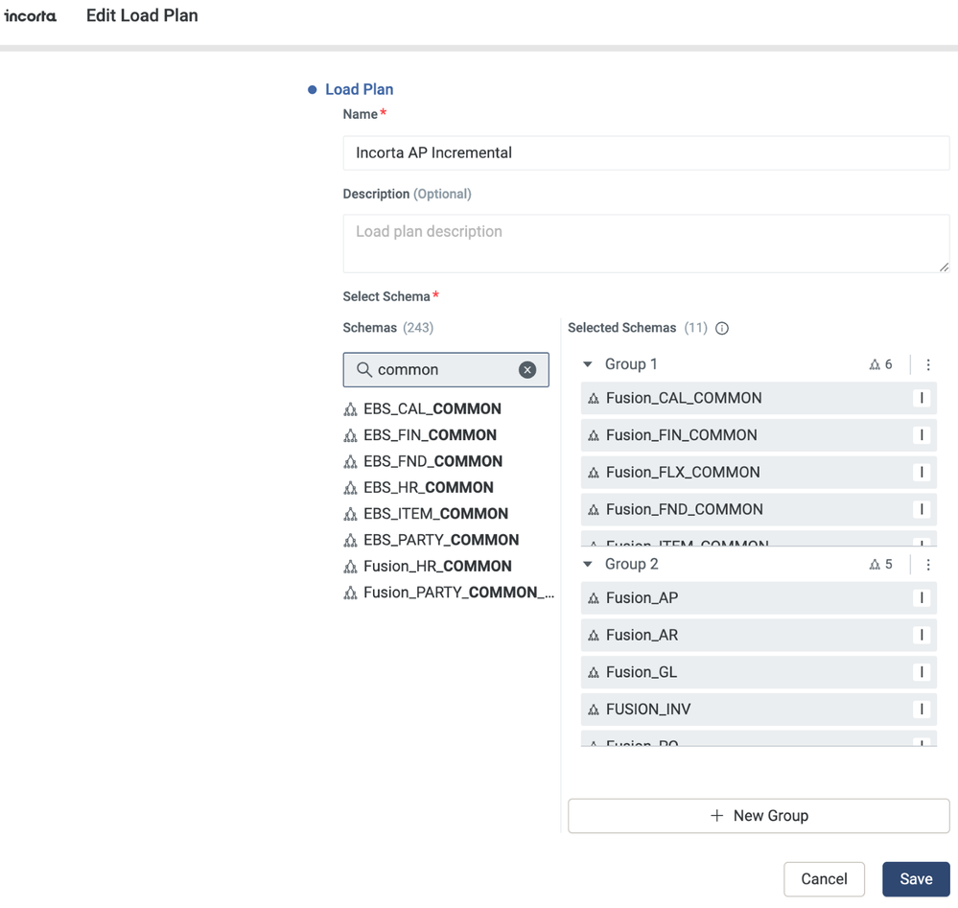Open Group 2 more options menu
Viewport: 958px width, 908px height.
tap(927, 565)
